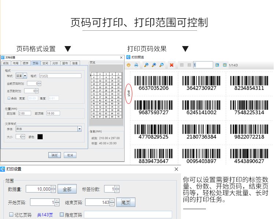The width and height of the screenshot is (274, 219).
Task: Click the black 颜色 color swatch
Action: [x=40, y=137]
